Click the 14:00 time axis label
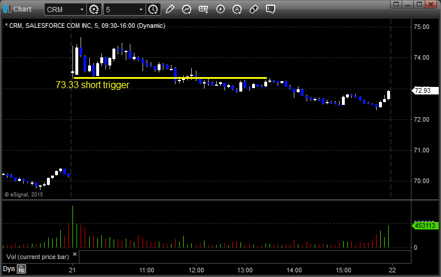This screenshot has width=441, height=277. click(294, 270)
